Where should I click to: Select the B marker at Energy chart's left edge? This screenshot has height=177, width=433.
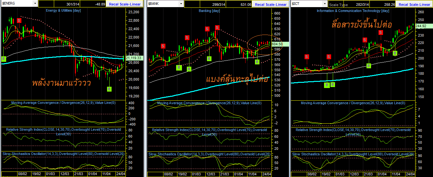coord(4,59)
